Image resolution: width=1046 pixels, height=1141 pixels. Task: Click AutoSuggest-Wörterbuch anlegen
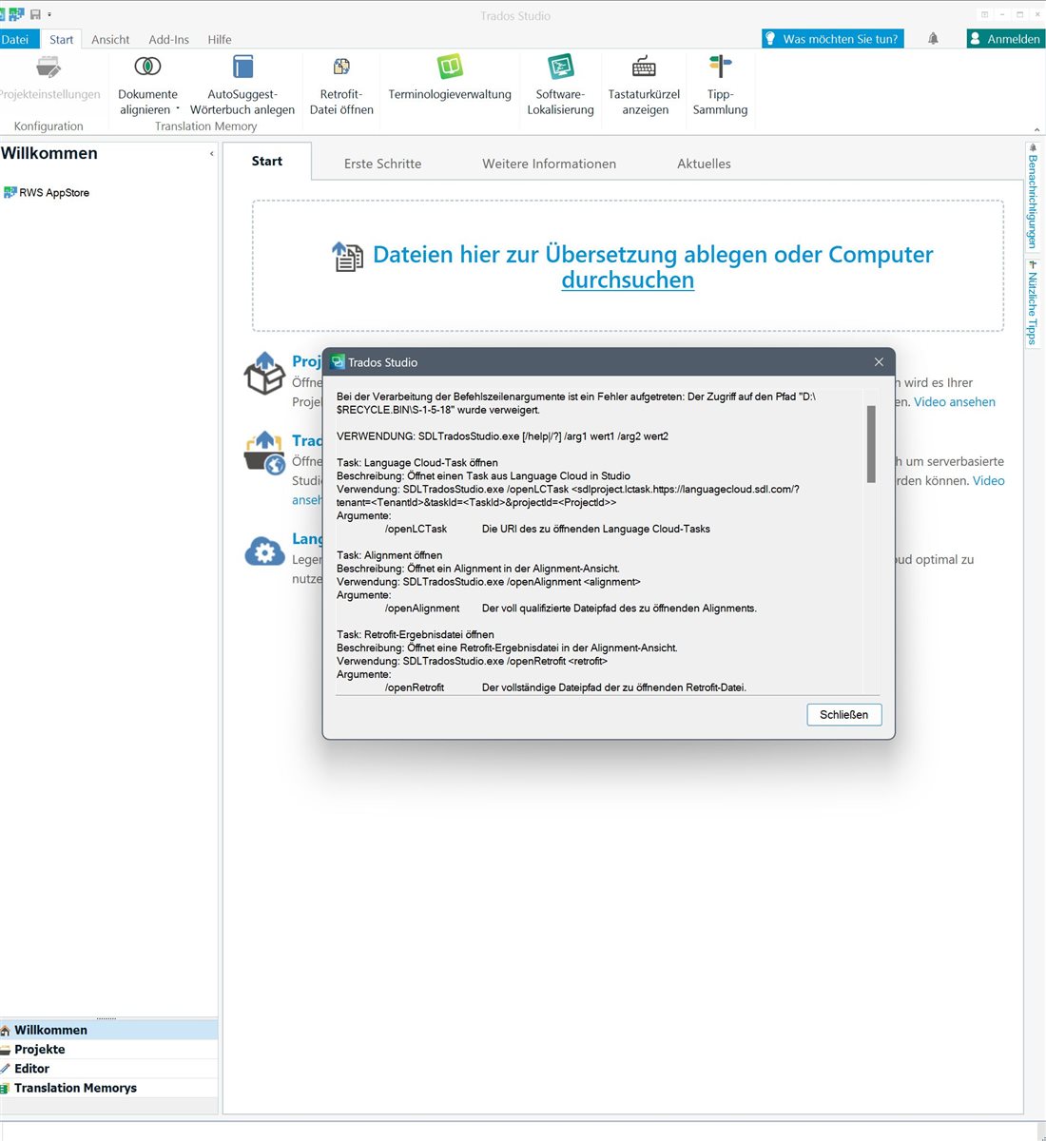242,81
